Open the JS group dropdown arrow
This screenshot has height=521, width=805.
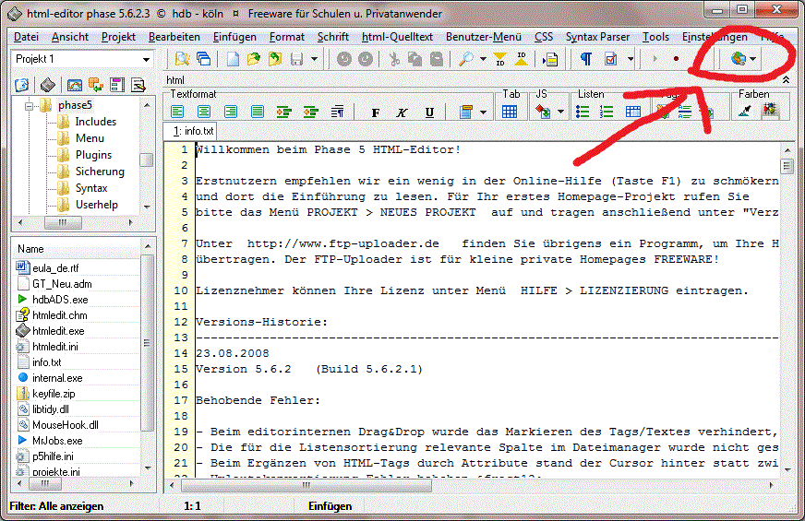560,112
